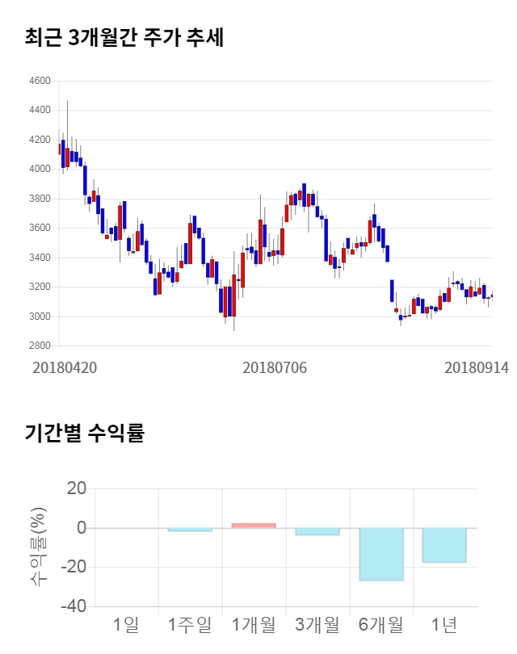
Task: Click the 1일 axis label
Action: pos(126,624)
